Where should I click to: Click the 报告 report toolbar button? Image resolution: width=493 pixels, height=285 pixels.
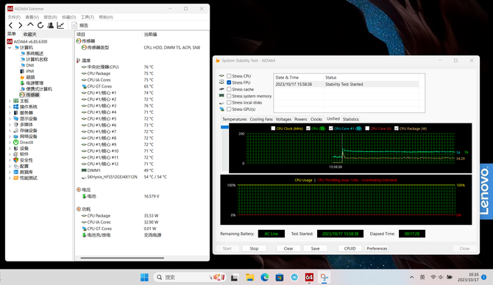tap(80, 26)
